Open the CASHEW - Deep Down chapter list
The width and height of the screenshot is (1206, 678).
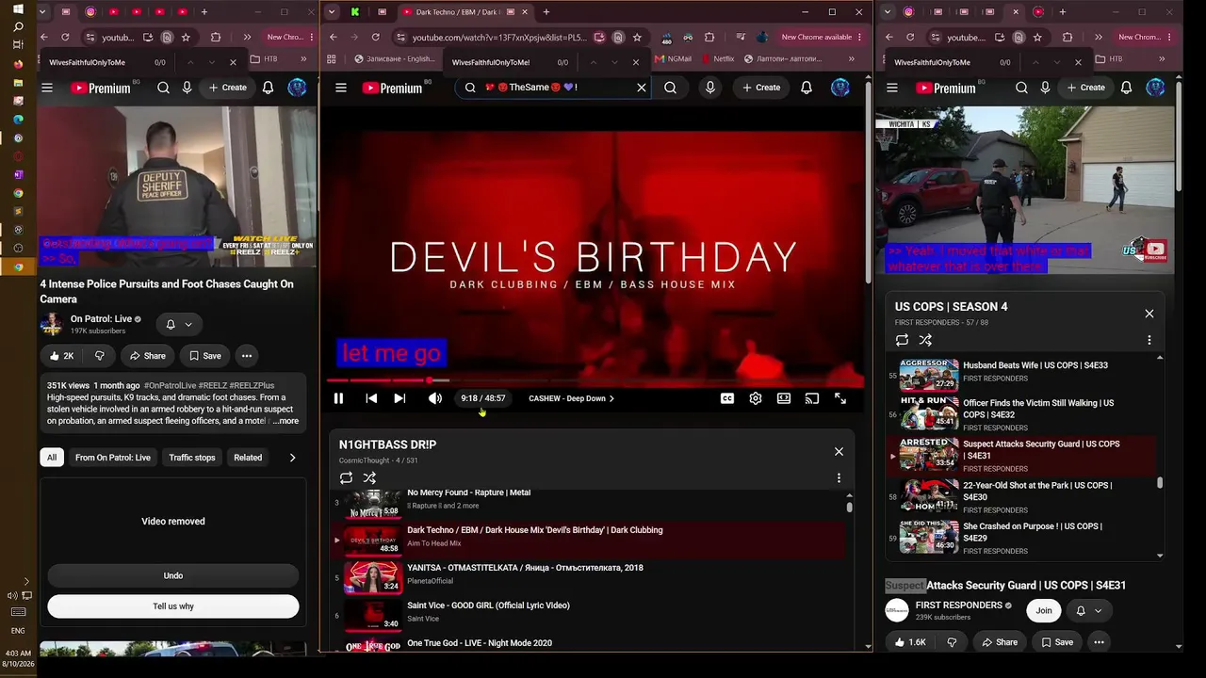pos(572,398)
